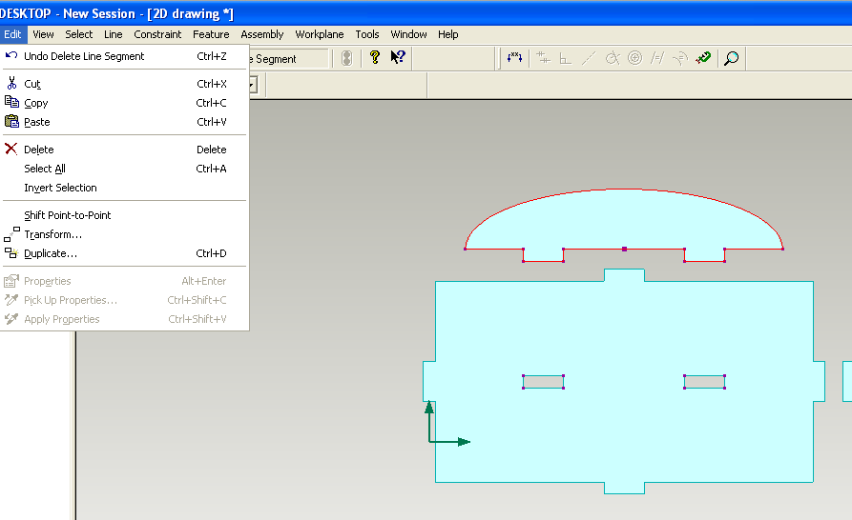Choose Delete in the Edit menu
Image resolution: width=852 pixels, height=520 pixels.
124,150
